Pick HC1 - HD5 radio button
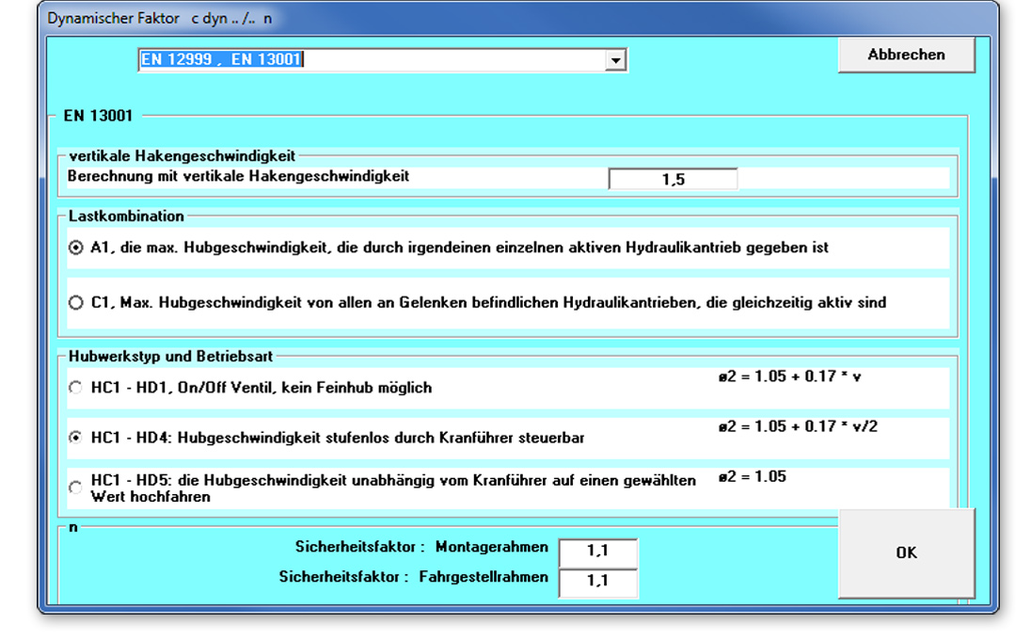The image size is (1031, 640). coord(76,488)
